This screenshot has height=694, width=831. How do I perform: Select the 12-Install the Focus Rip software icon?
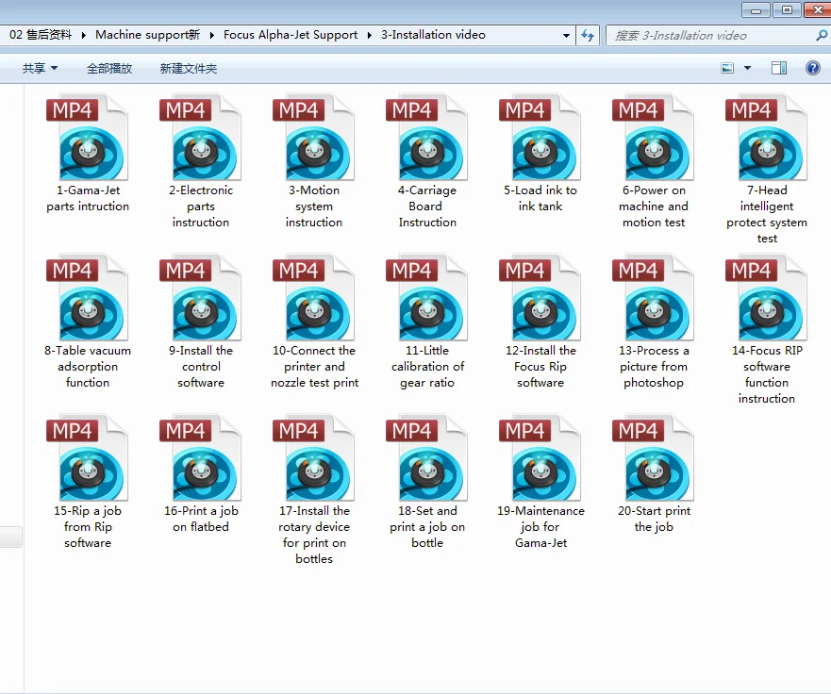tap(540, 298)
